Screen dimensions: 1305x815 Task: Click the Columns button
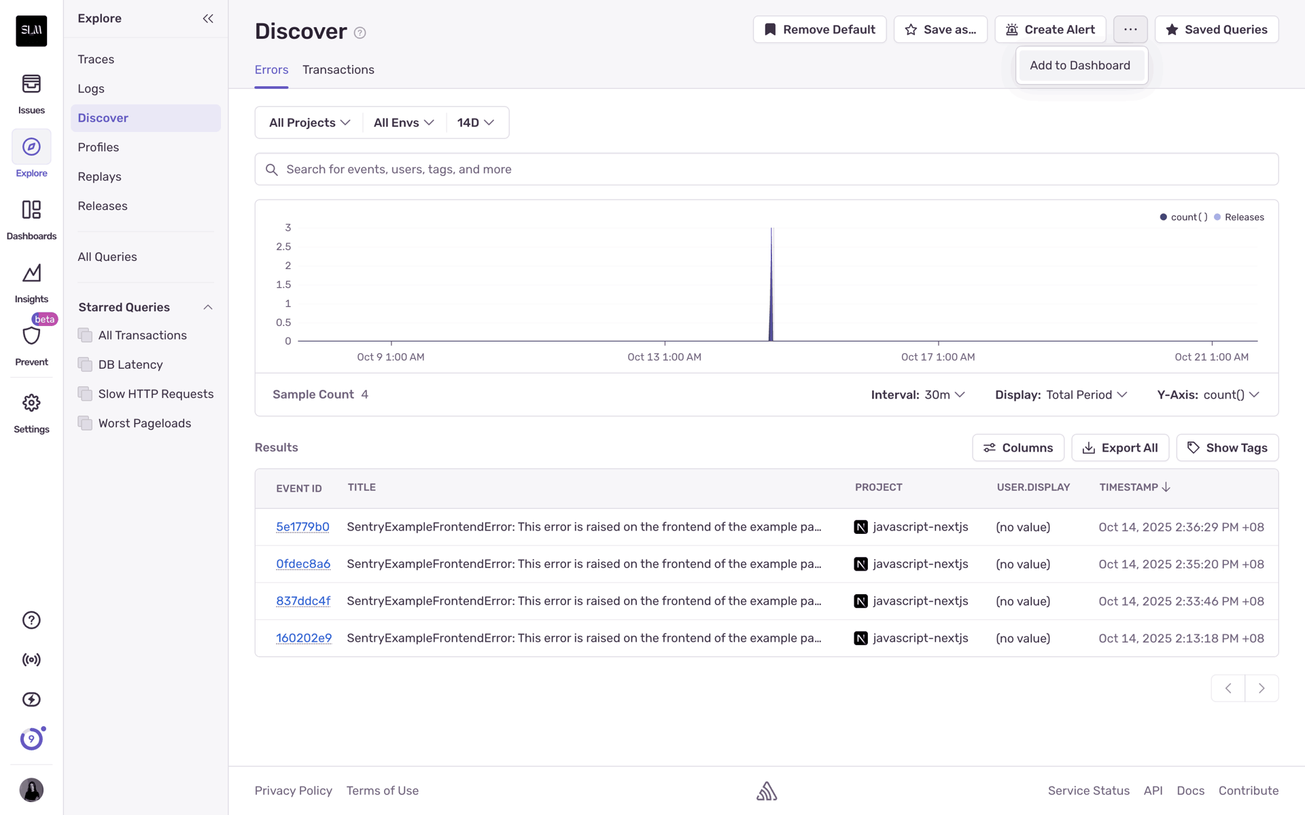point(1018,448)
